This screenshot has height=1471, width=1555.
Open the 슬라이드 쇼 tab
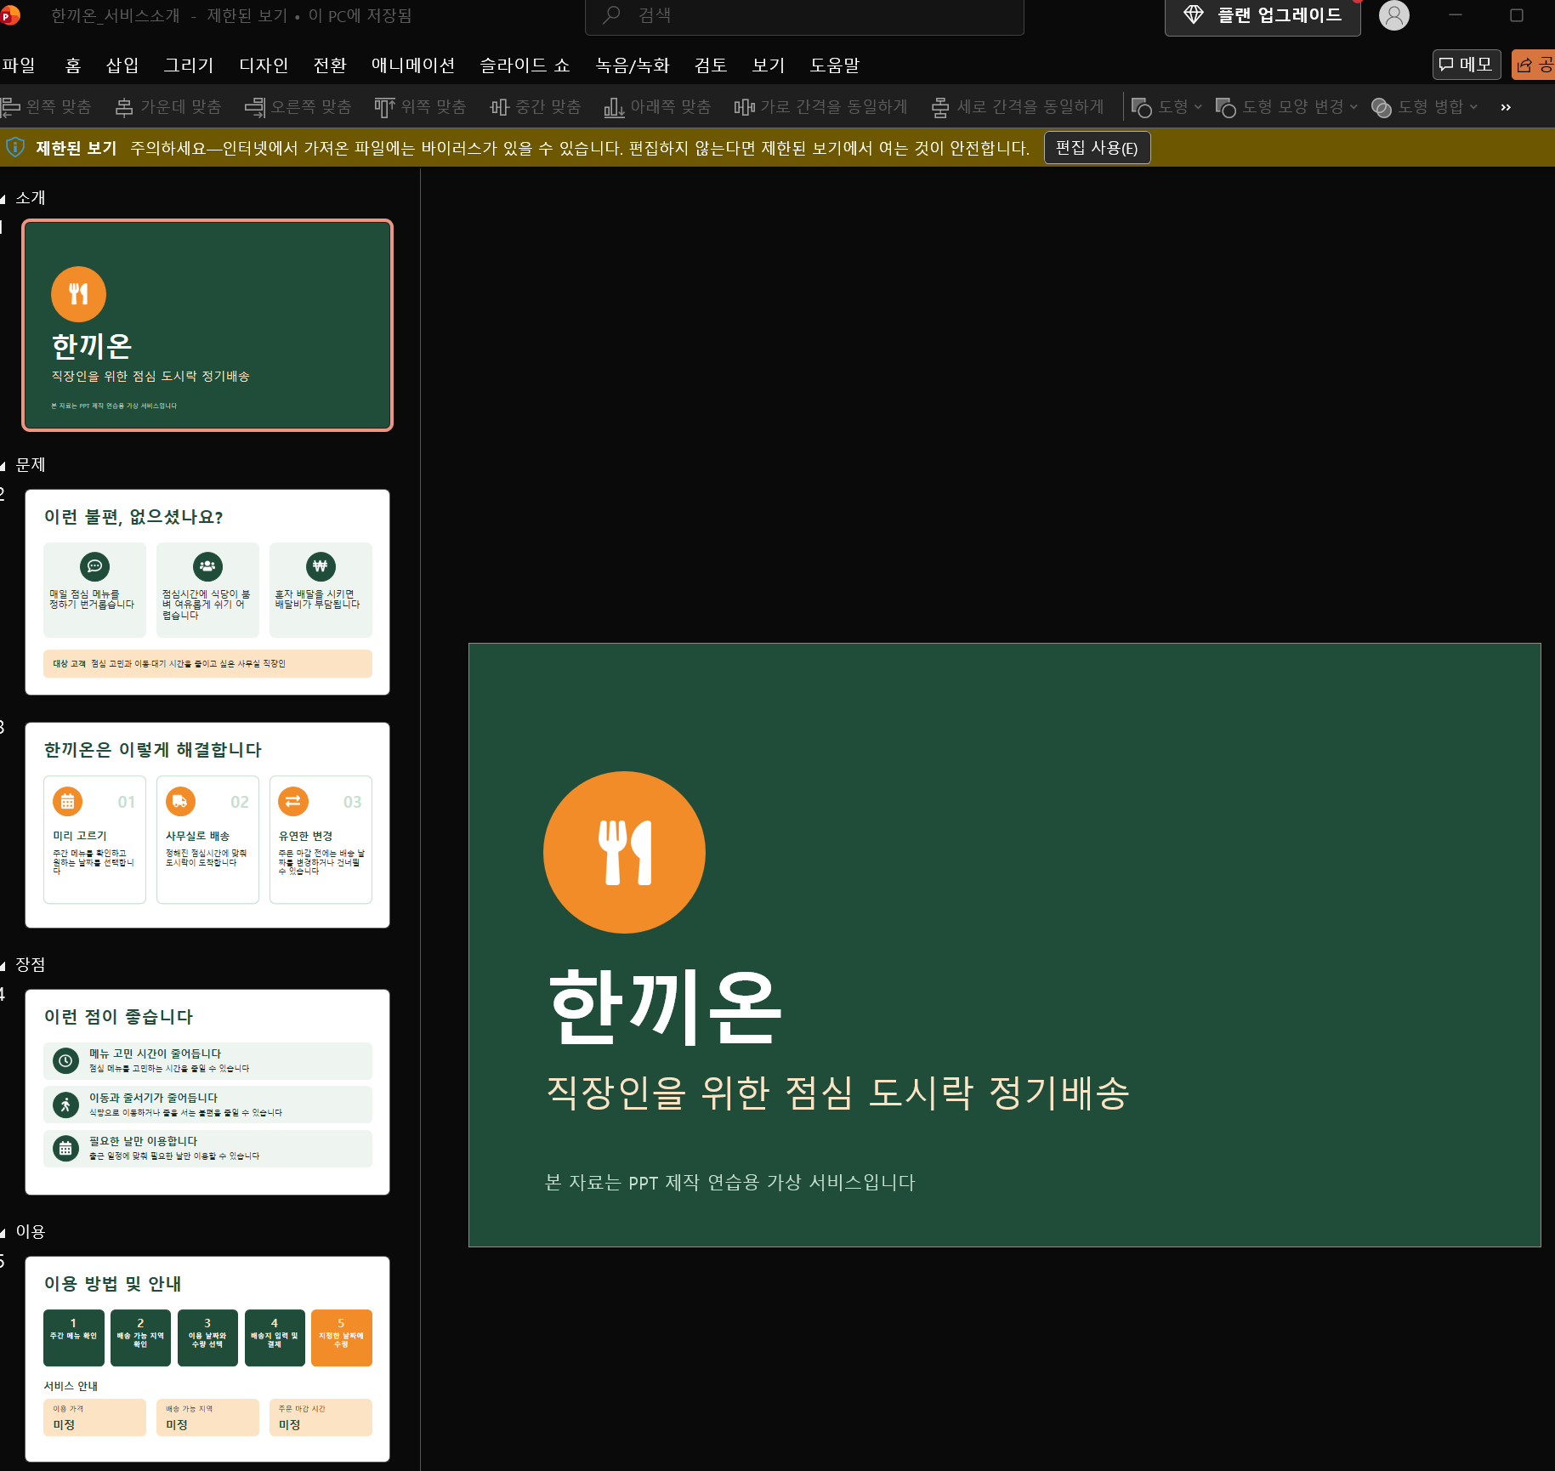[525, 65]
